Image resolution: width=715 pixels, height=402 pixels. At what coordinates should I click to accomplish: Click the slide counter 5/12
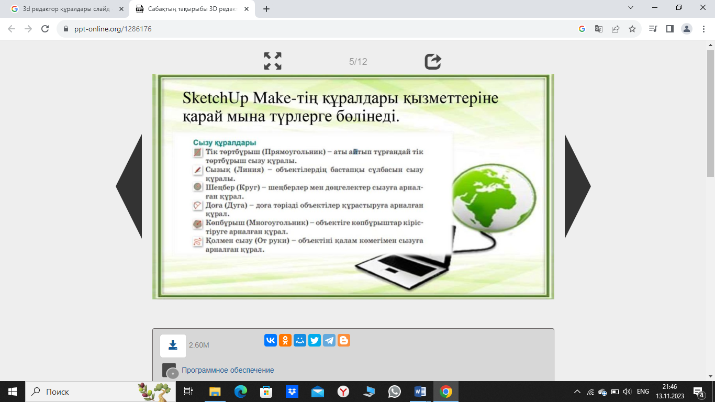(358, 62)
